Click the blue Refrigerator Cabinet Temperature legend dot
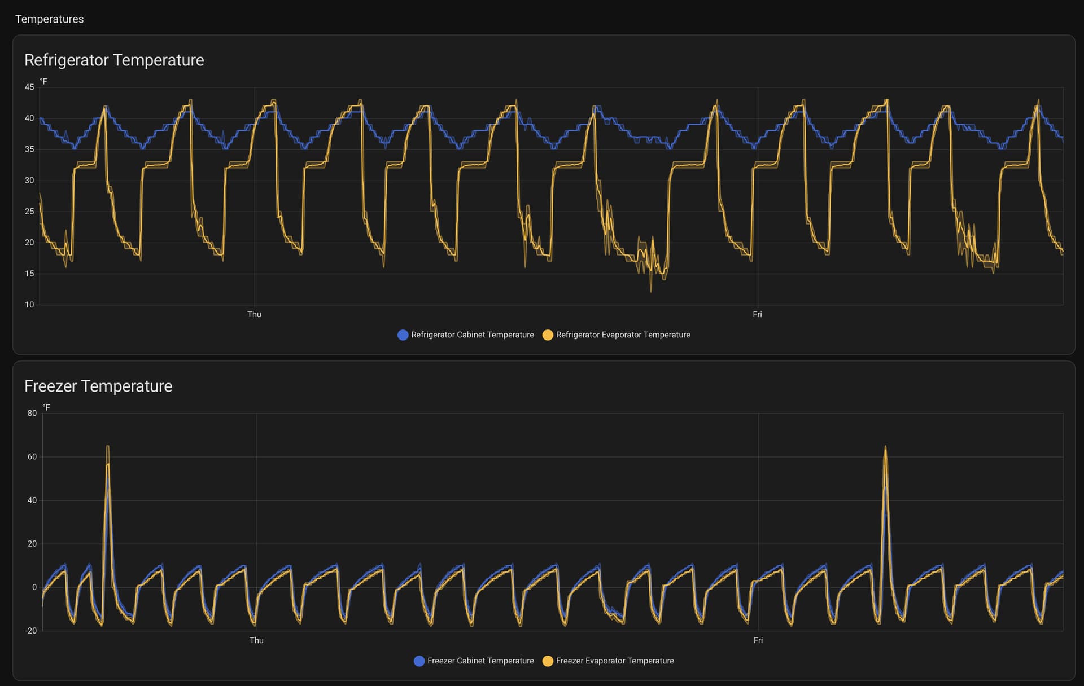This screenshot has width=1084, height=686. tap(403, 335)
